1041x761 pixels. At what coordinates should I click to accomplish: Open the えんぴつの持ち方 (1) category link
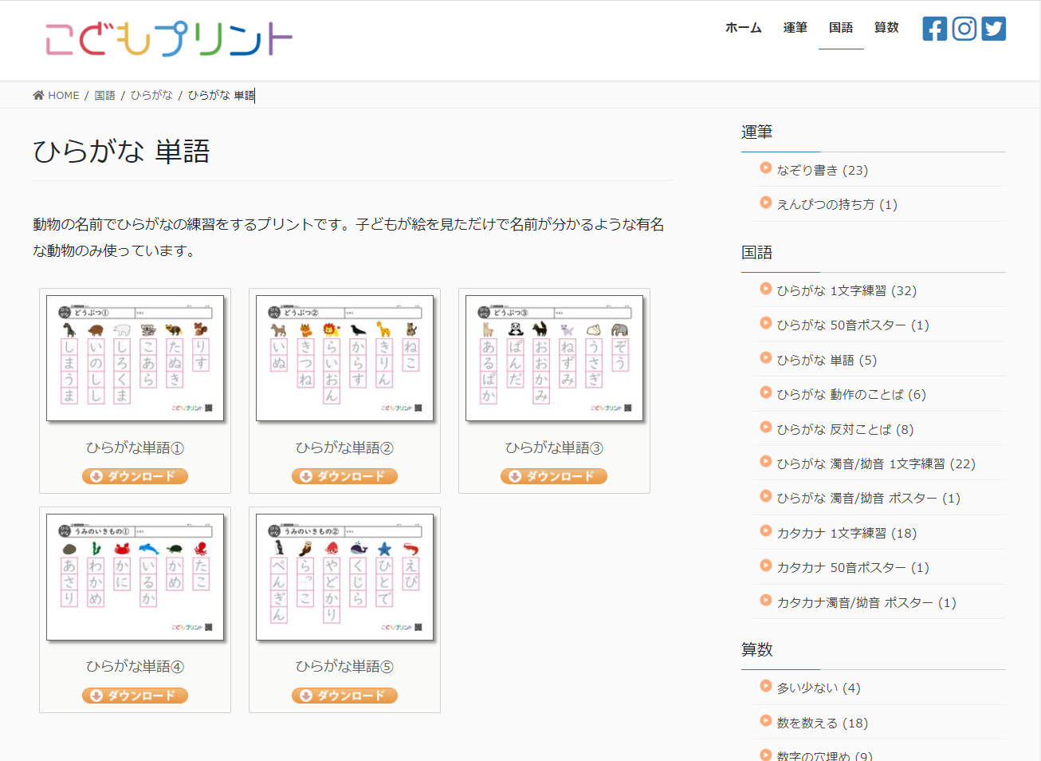coord(837,205)
